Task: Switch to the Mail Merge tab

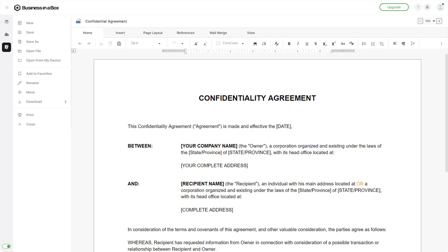Action: coord(218,33)
